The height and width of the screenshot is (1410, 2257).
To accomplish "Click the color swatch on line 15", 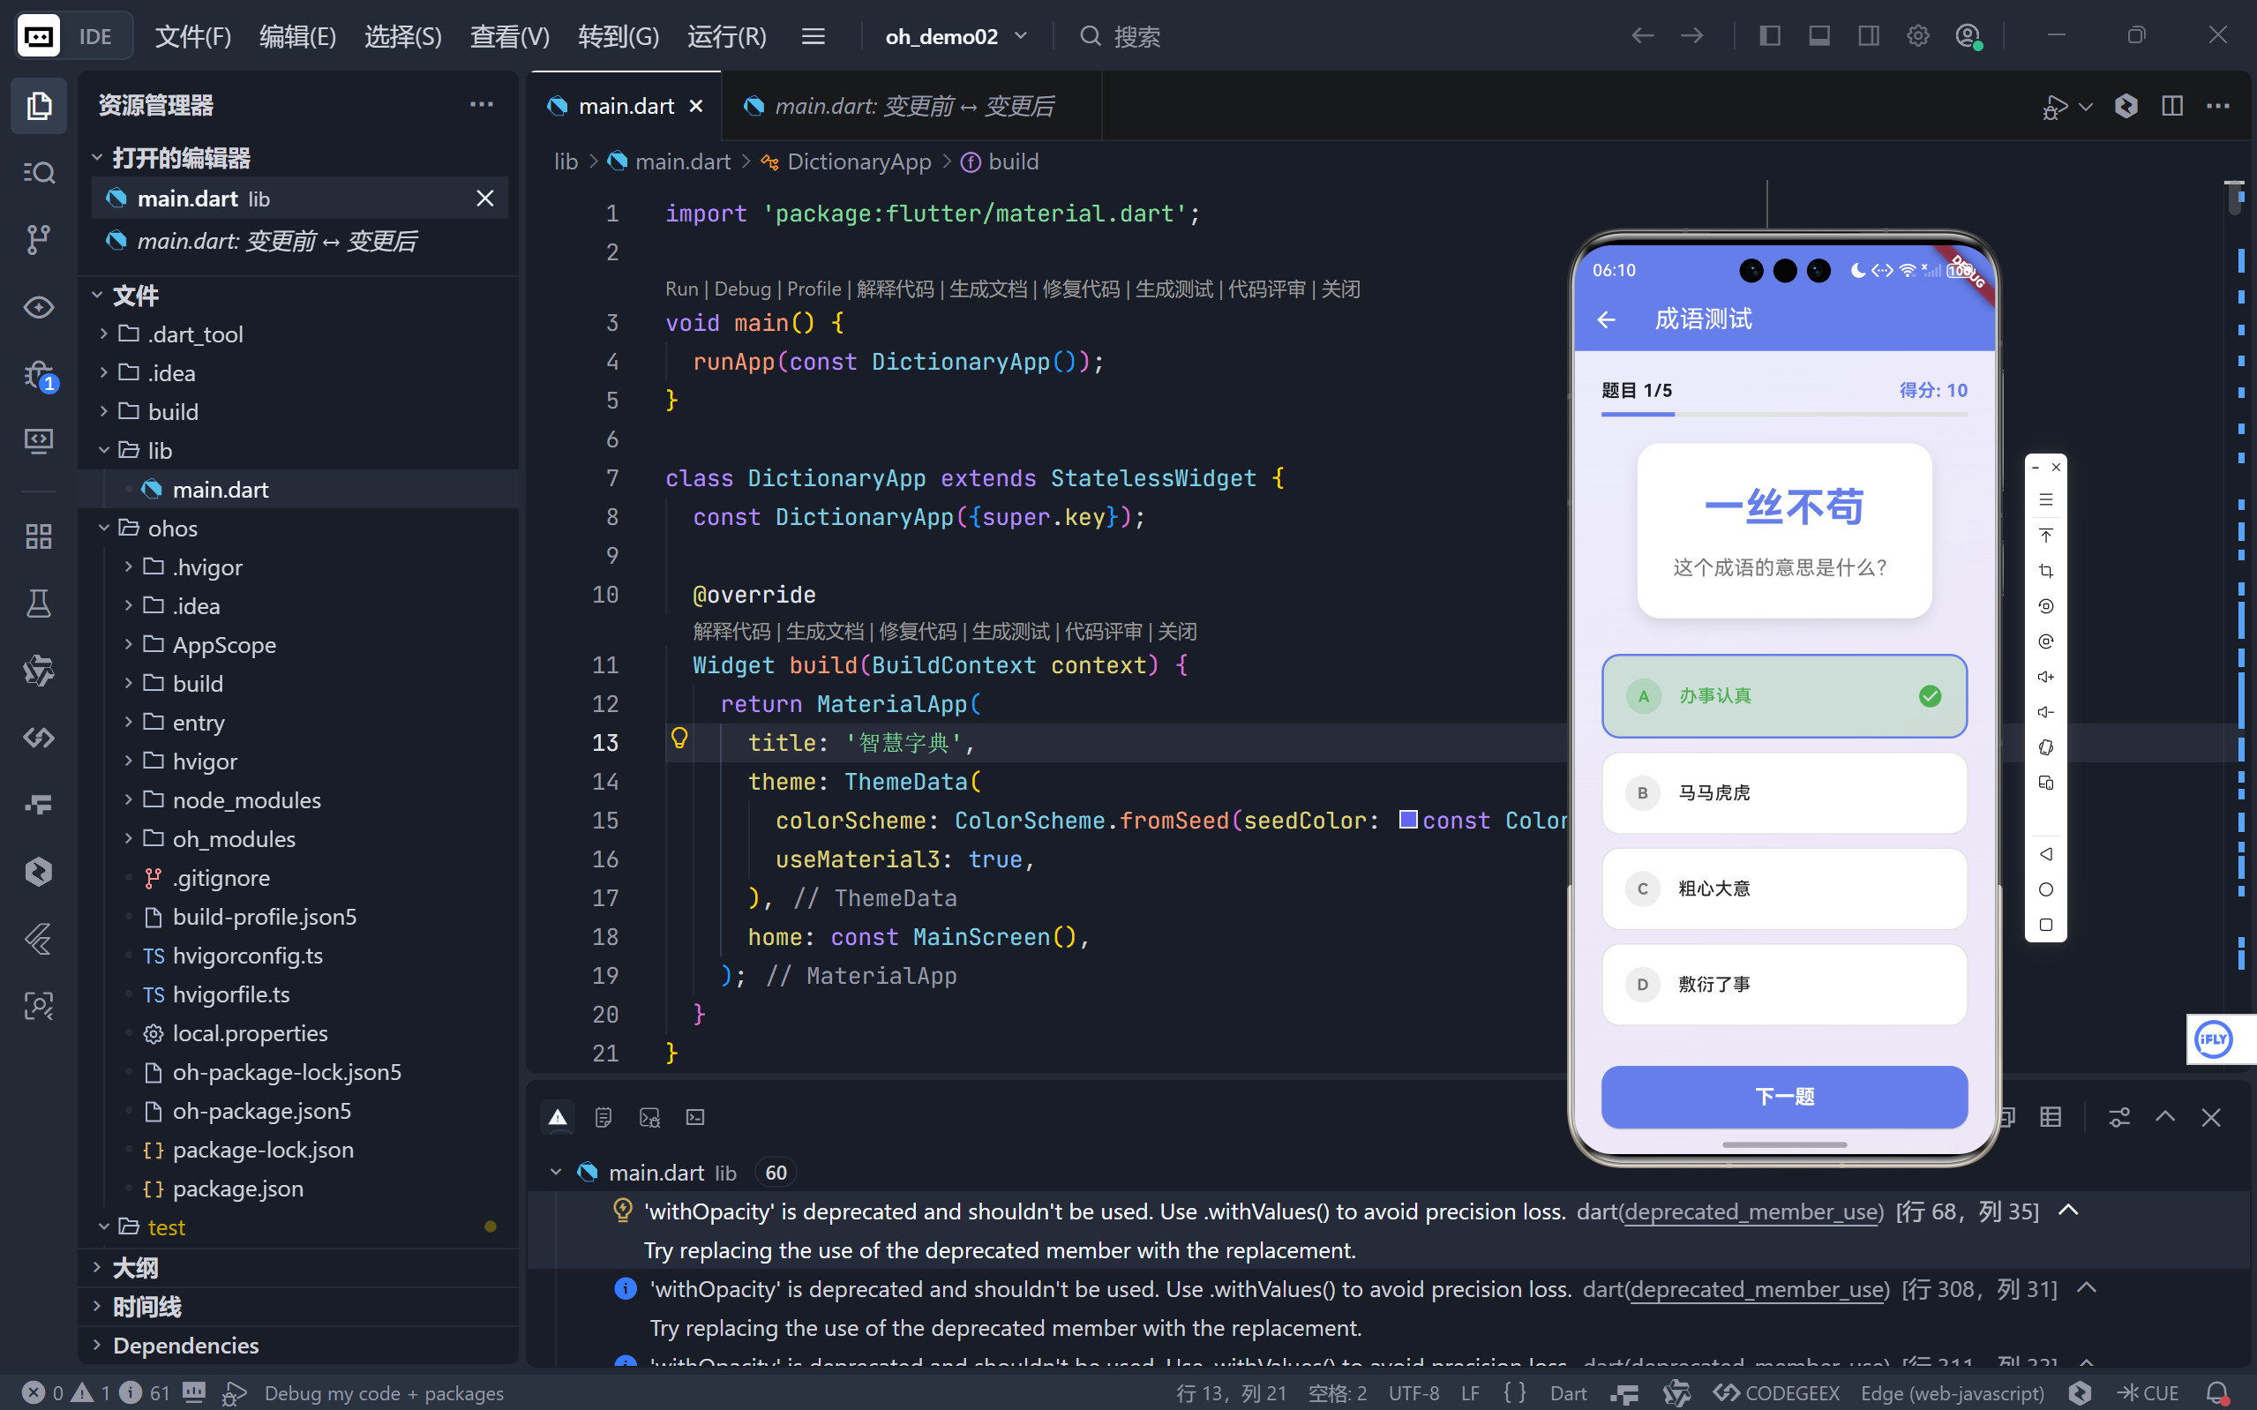I will pyautogui.click(x=1407, y=820).
